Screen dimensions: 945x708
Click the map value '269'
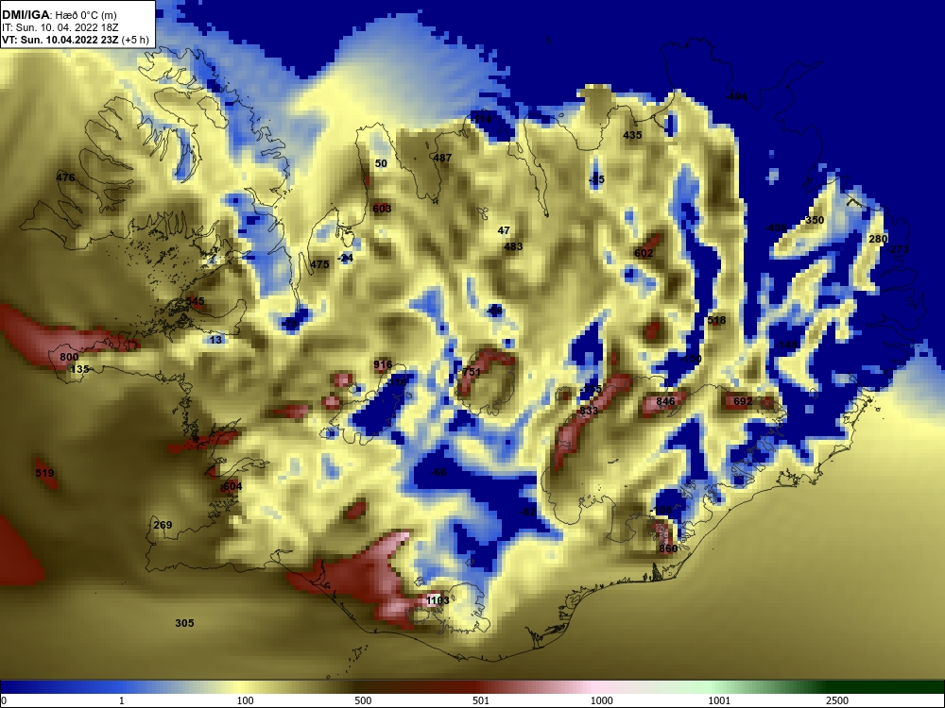[x=163, y=525]
